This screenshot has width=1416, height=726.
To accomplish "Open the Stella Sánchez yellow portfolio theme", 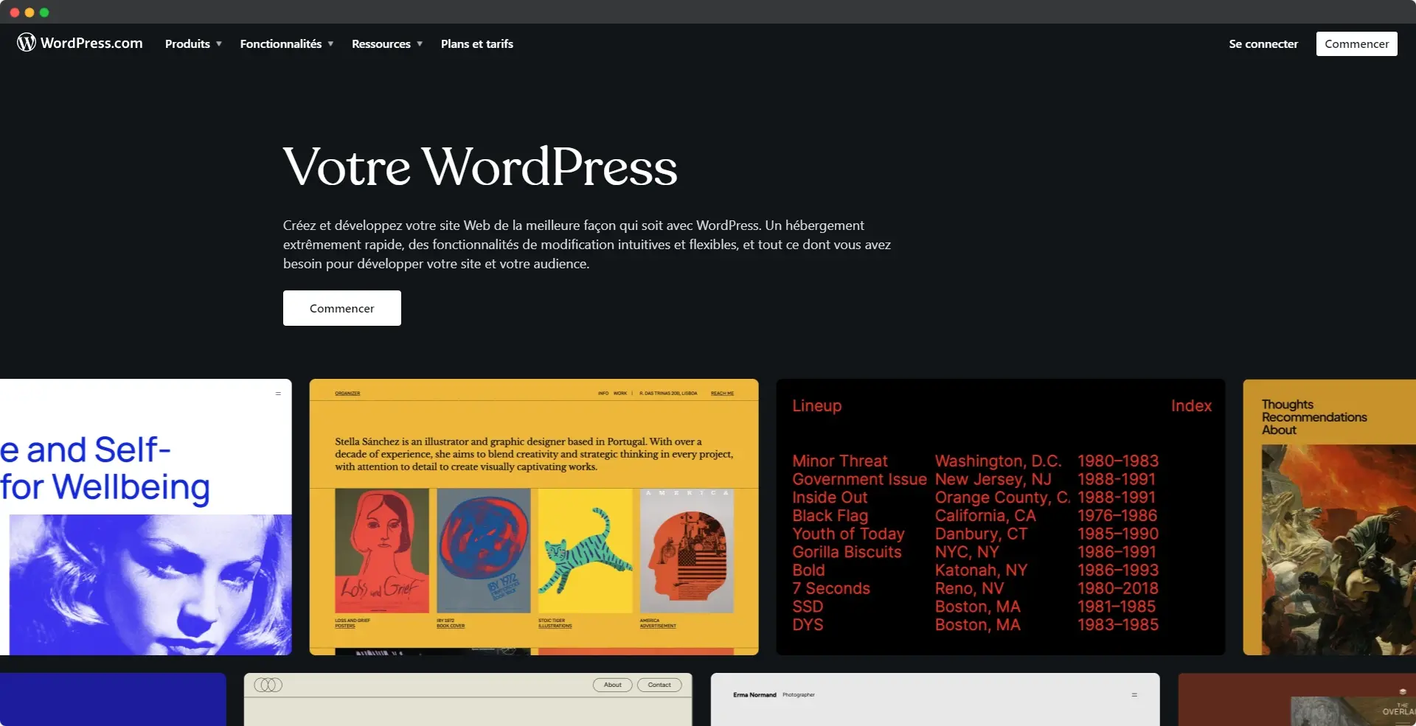I will coord(534,517).
